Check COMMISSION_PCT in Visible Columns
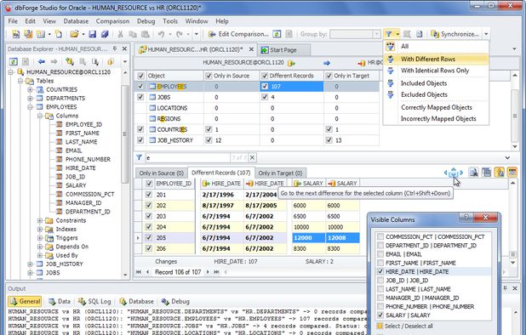Image resolution: width=526 pixels, height=335 pixels. click(380, 236)
